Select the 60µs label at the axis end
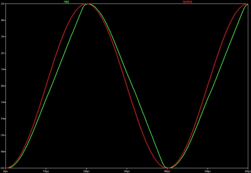251x173 pixels. [x=247, y=171]
